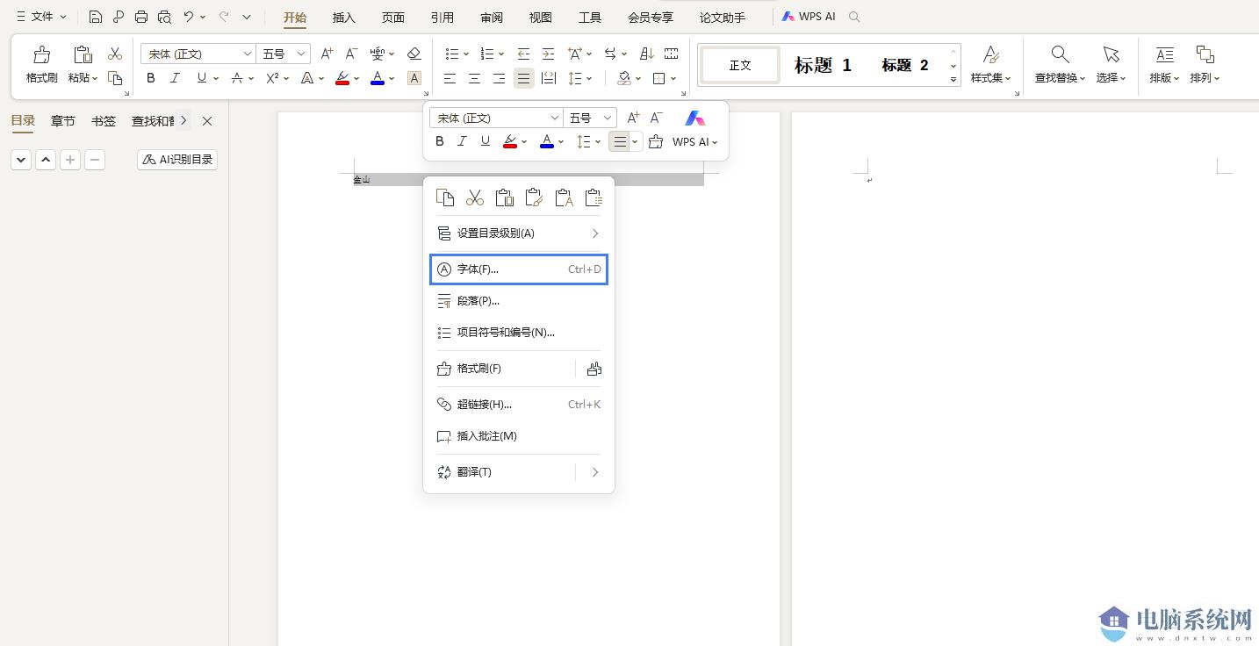
Task: Apply red highlight color in the ribbon
Action: pyautogui.click(x=342, y=78)
